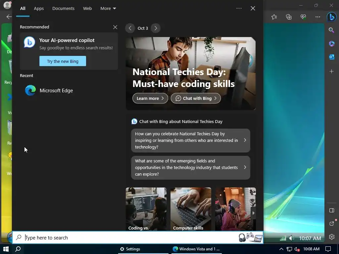Viewport: 339px width, 254px height.
Task: Click the Edge back arrow button
Action: [x=9, y=17]
